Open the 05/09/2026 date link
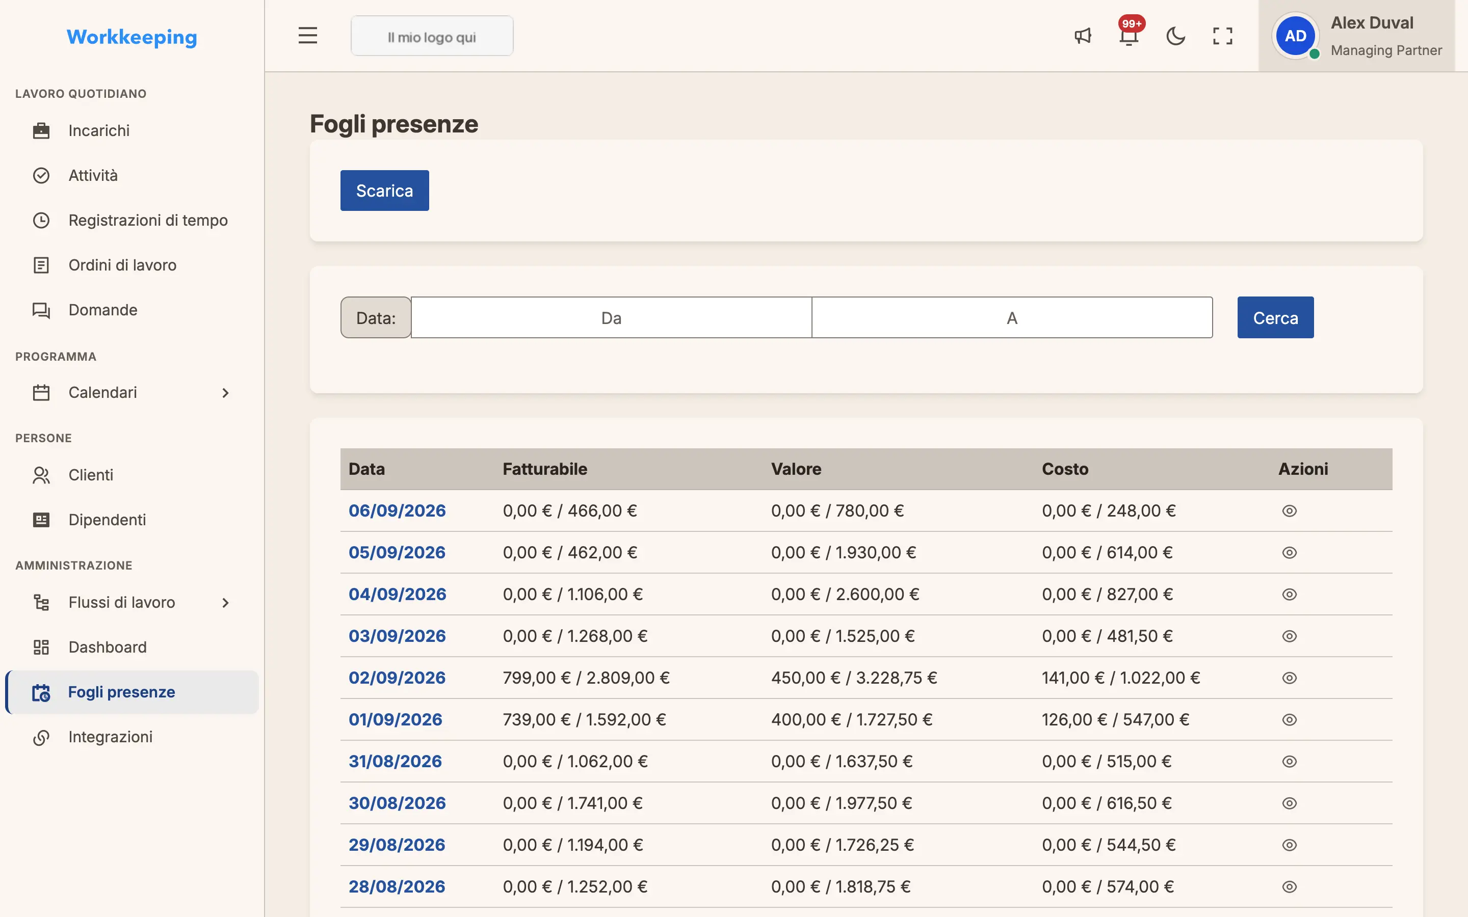Screen dimensions: 1468x917 397,553
